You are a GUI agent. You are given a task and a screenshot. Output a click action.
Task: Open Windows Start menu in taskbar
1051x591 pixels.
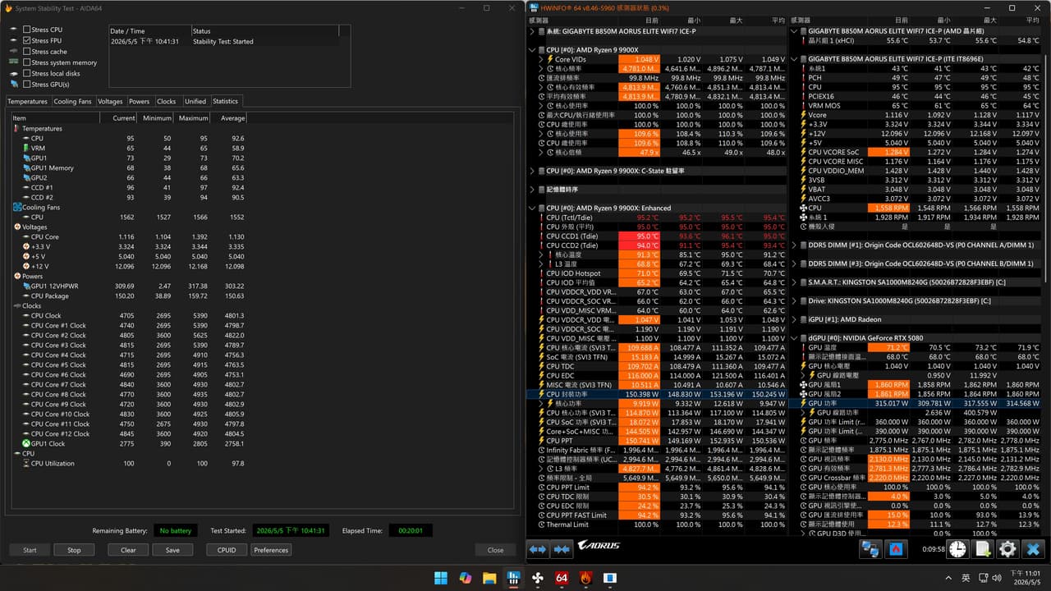click(x=440, y=577)
